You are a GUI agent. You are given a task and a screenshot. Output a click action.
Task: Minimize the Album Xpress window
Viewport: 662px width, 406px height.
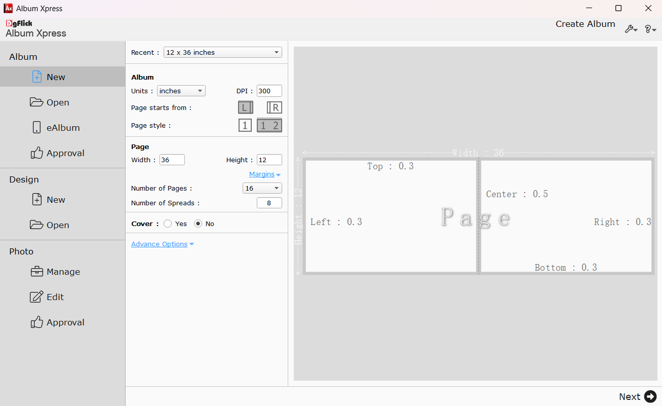point(589,8)
